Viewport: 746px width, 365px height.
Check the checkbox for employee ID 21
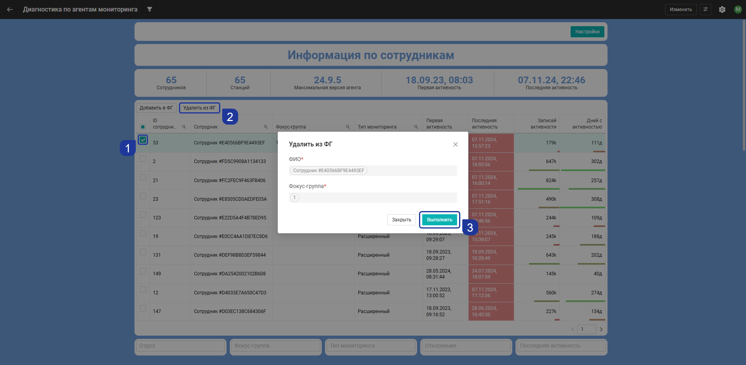(143, 177)
